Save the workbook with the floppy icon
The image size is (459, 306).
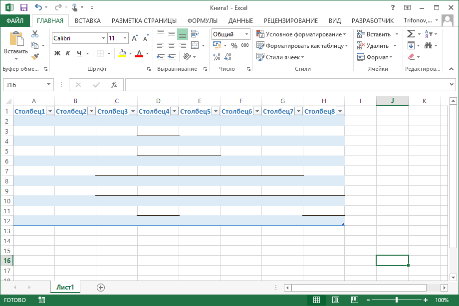[24, 7]
